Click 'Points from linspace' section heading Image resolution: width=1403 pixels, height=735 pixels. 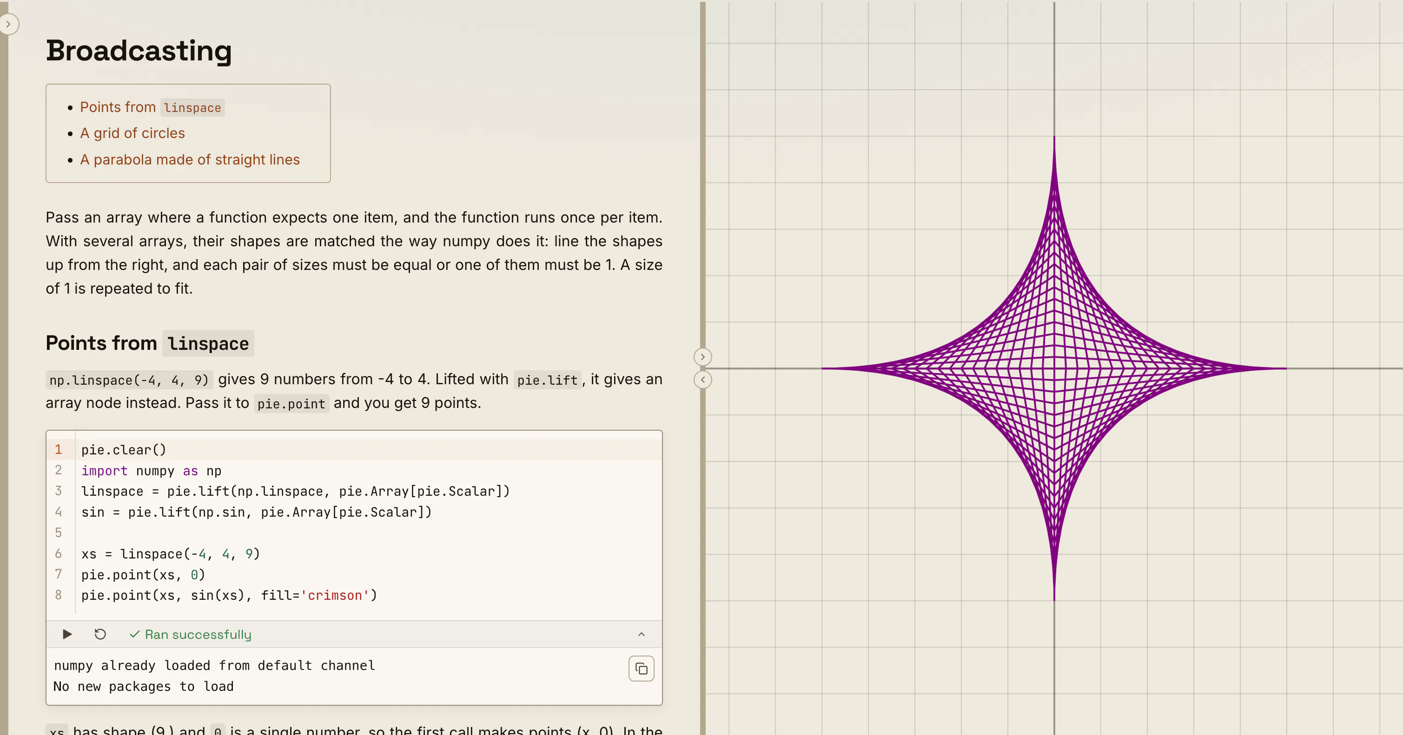(150, 343)
